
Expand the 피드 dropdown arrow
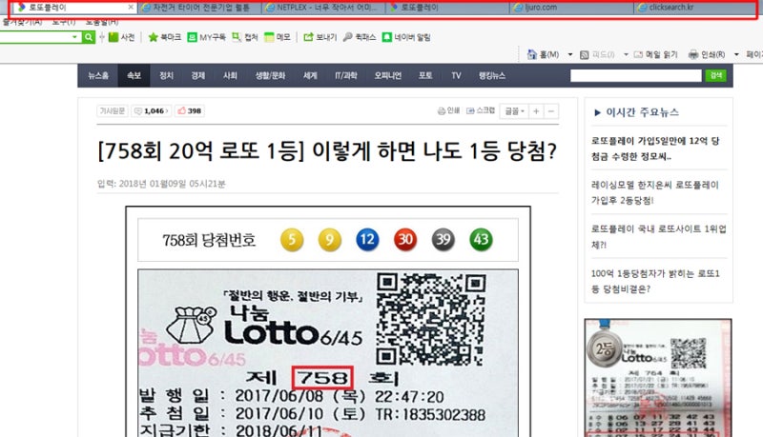point(626,55)
